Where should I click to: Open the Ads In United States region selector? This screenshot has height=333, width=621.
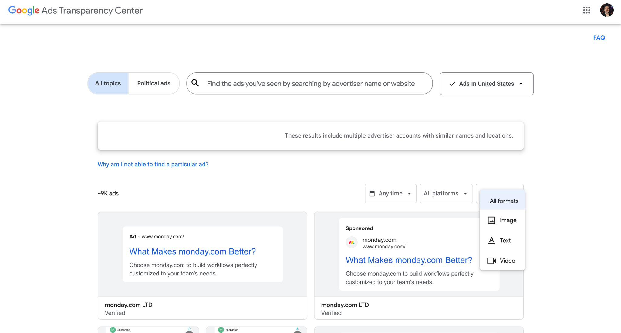tap(486, 84)
